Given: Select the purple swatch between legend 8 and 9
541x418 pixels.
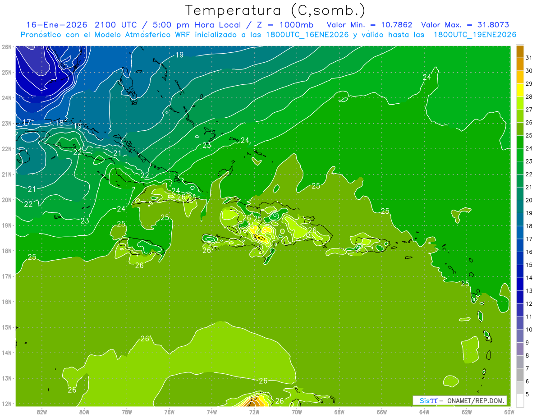Looking at the screenshot, I should (x=520, y=349).
